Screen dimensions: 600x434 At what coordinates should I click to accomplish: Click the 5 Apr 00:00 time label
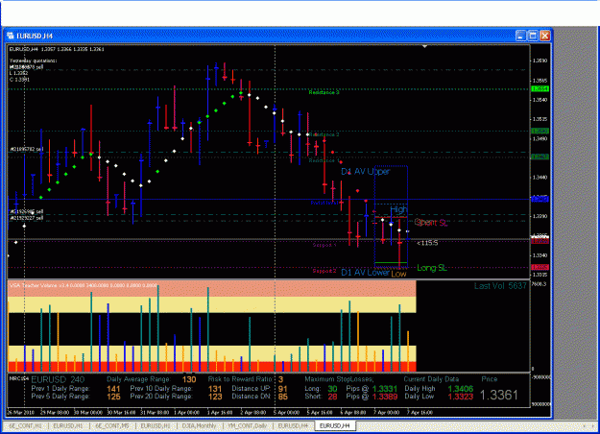pyautogui.click(x=287, y=413)
